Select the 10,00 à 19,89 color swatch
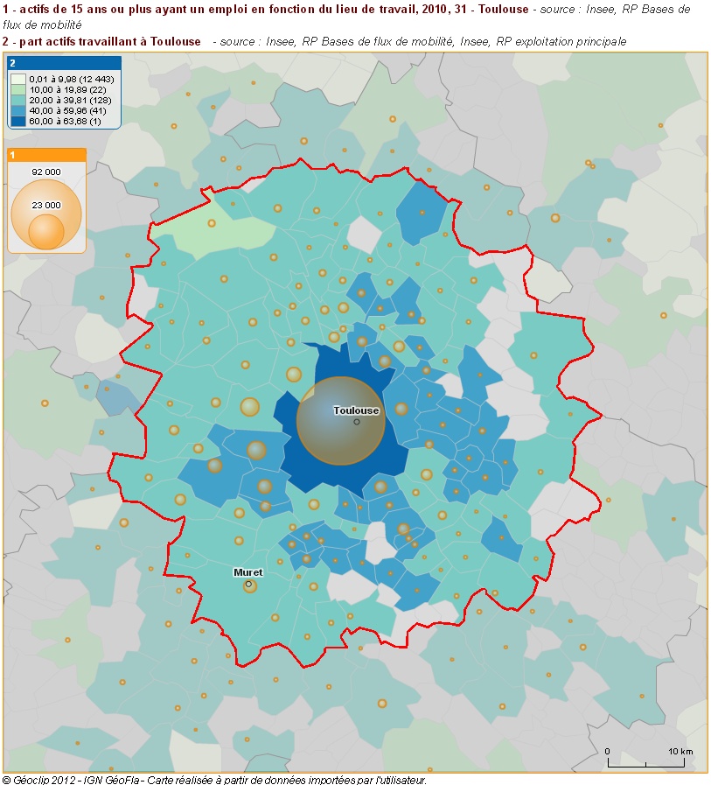 click(19, 89)
